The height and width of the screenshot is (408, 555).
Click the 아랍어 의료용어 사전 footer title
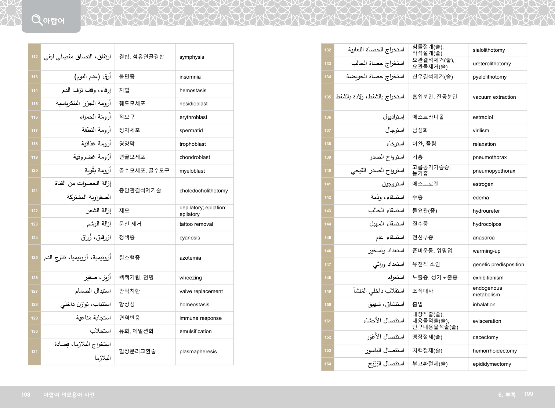coord(69,395)
